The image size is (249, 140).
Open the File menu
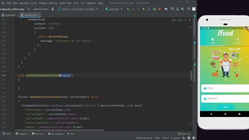[x=3, y=3]
